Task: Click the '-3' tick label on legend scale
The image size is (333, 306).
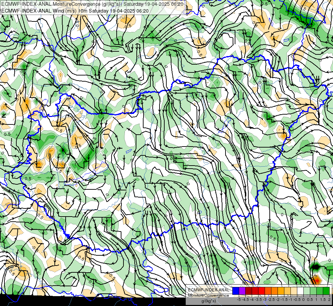Action: pyautogui.click(x=265, y=300)
